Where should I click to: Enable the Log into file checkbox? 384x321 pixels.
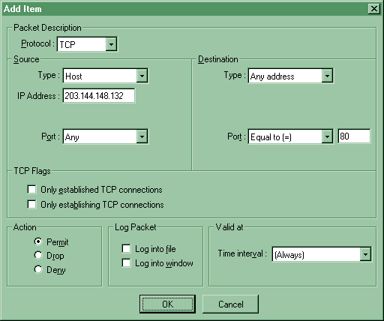tap(126, 249)
